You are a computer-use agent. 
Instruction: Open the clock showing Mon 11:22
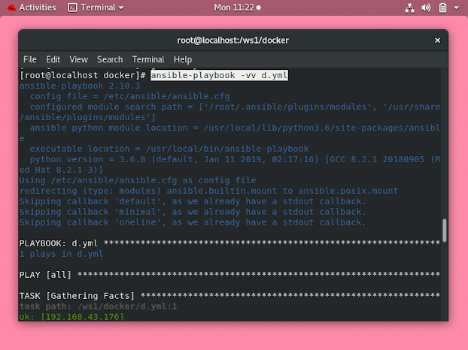pyautogui.click(x=237, y=8)
